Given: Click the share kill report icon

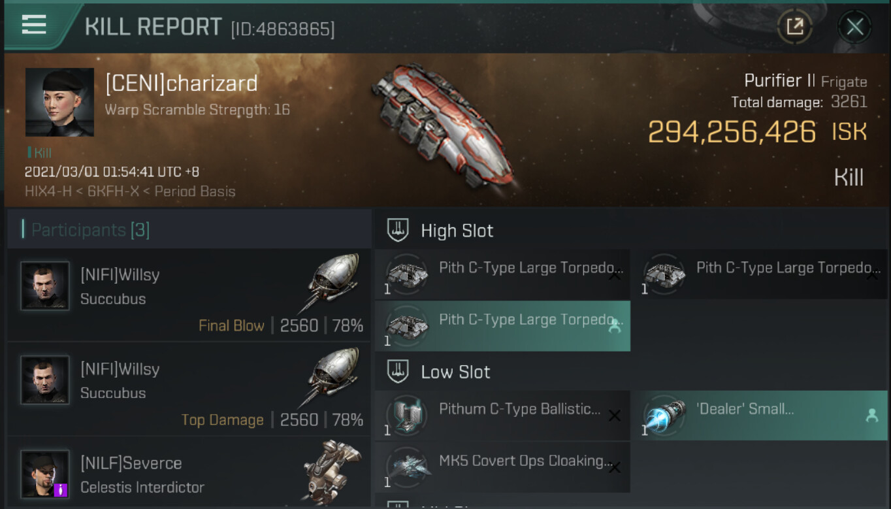Looking at the screenshot, I should pos(795,27).
